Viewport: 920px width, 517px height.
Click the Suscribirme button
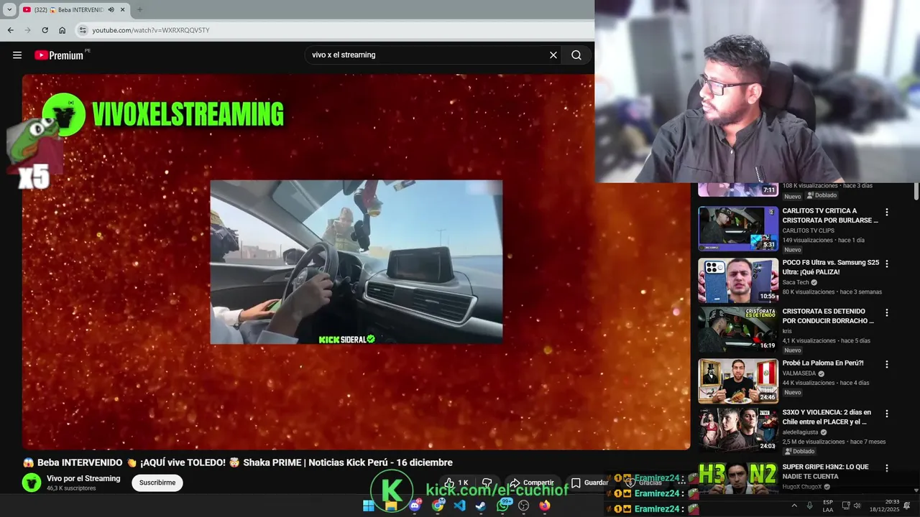[x=157, y=483]
